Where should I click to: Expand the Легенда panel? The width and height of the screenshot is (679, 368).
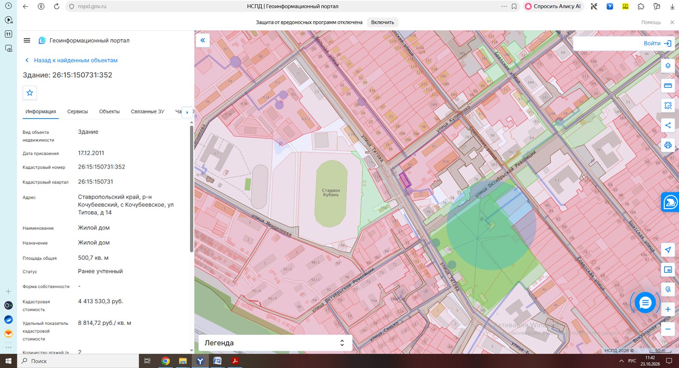pyautogui.click(x=275, y=343)
